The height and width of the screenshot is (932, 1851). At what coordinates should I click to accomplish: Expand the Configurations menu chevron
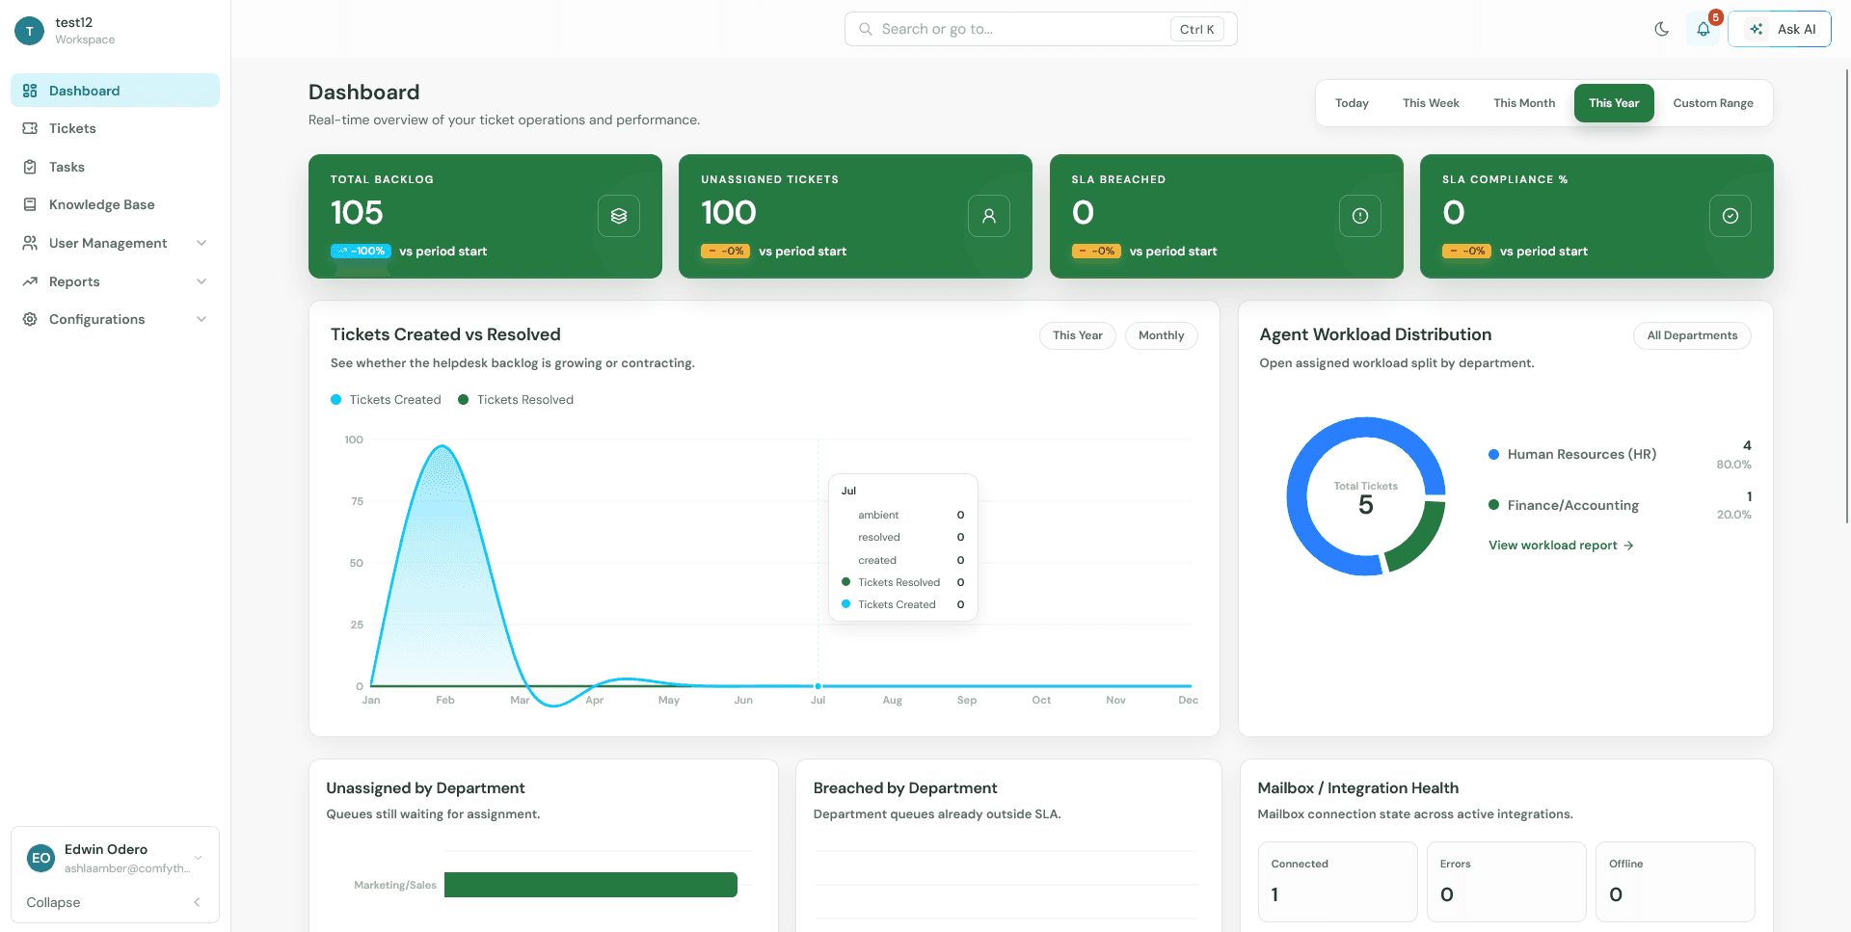[201, 319]
